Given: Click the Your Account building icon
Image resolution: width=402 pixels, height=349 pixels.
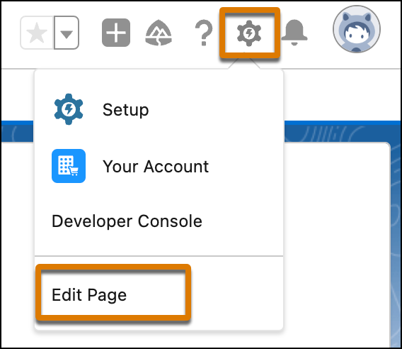Looking at the screenshot, I should coord(69,166).
